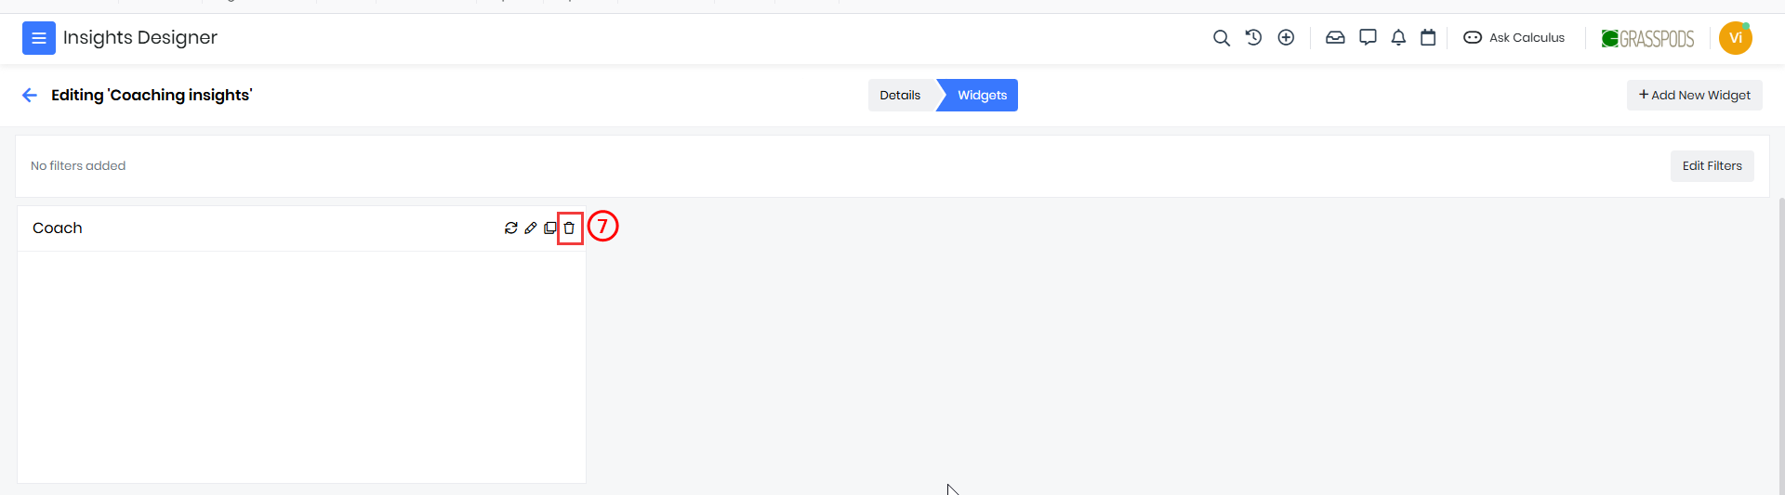Open the notifications bell
The image size is (1785, 495).
(x=1398, y=38)
